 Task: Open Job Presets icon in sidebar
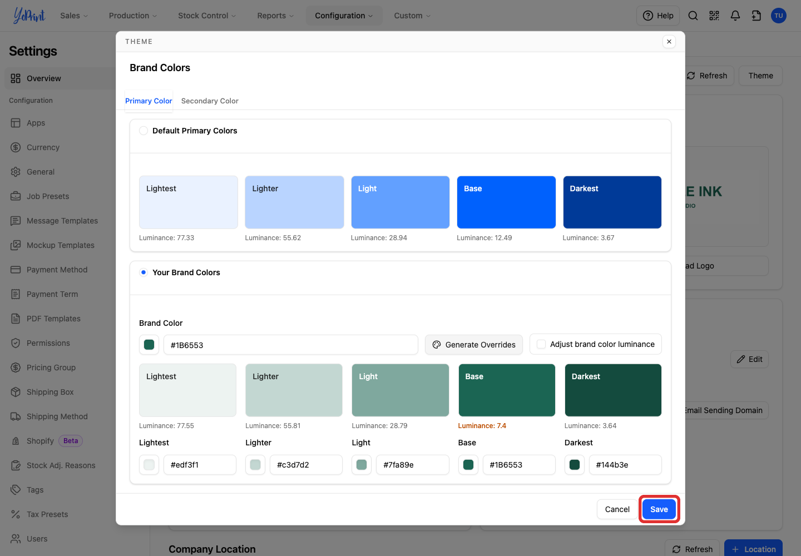(16, 196)
